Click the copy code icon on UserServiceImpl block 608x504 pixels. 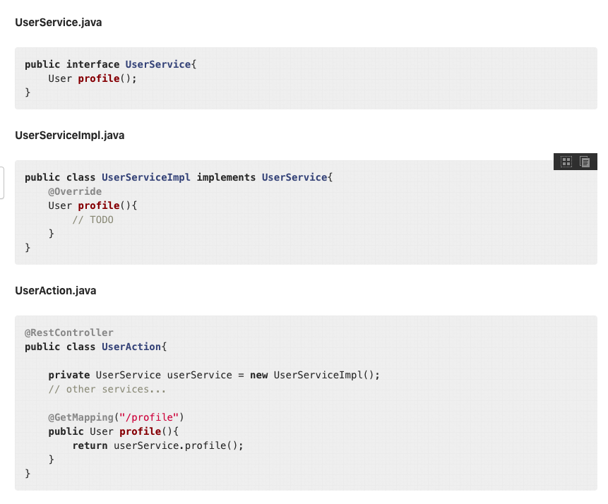point(585,162)
